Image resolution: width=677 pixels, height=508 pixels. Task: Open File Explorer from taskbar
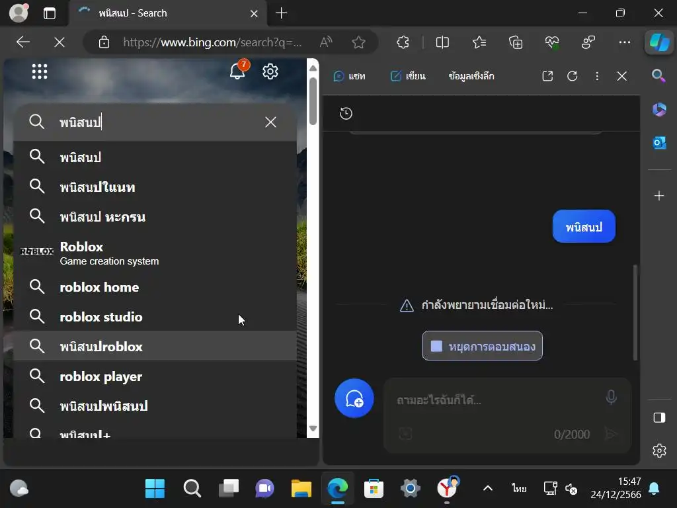click(301, 489)
